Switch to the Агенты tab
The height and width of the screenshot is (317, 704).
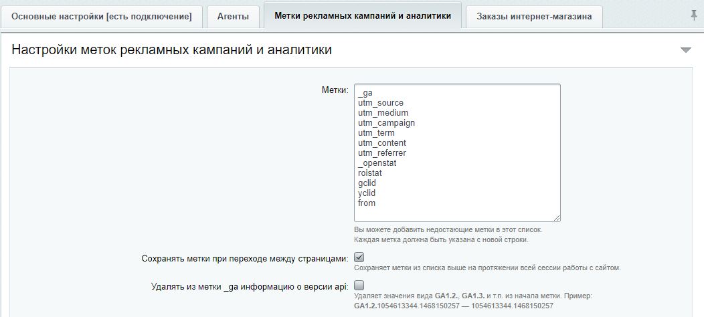(233, 17)
